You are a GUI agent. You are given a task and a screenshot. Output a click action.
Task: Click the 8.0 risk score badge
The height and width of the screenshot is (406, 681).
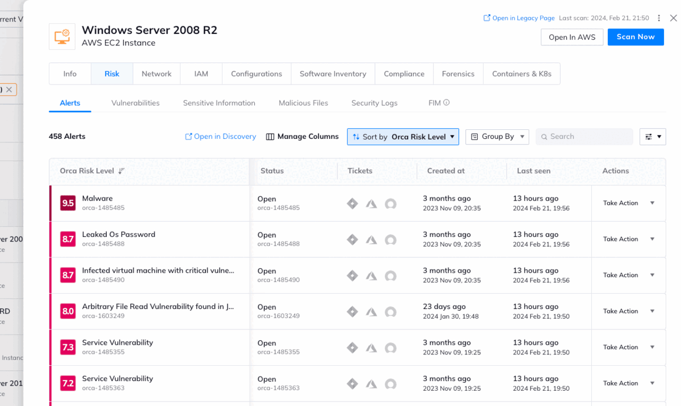68,311
